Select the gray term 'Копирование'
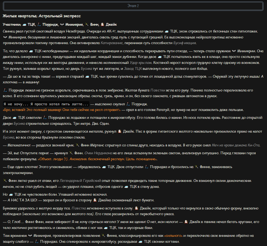Image resolution: width=267 pixels, height=246 pixels. tap(111, 43)
